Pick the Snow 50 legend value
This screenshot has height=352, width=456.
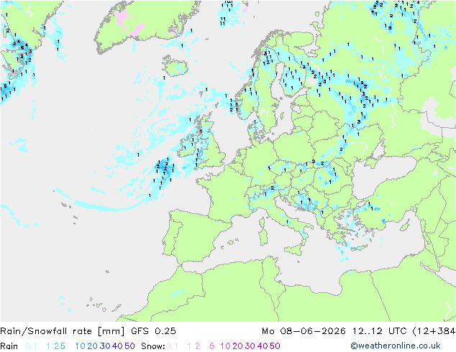click(x=275, y=346)
